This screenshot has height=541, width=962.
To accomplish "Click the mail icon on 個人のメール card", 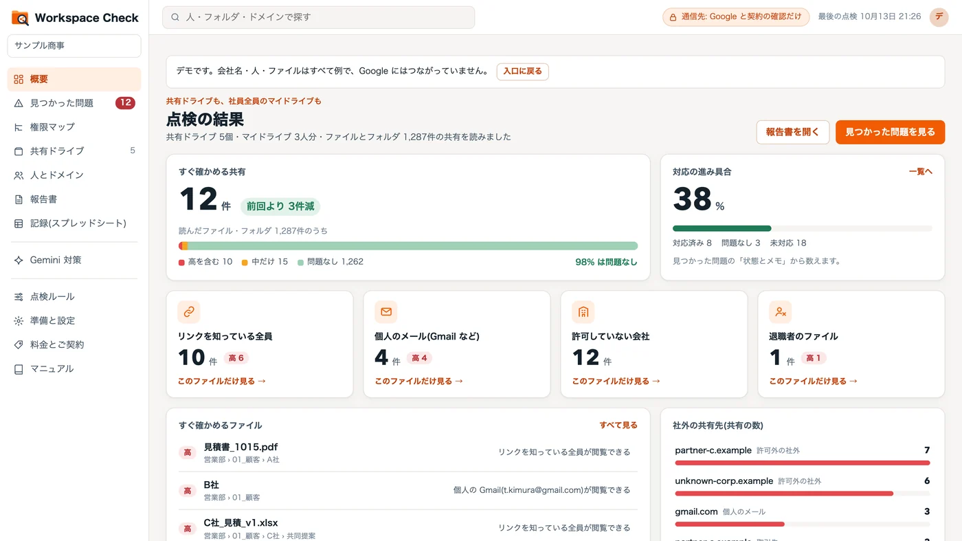I will [x=386, y=312].
